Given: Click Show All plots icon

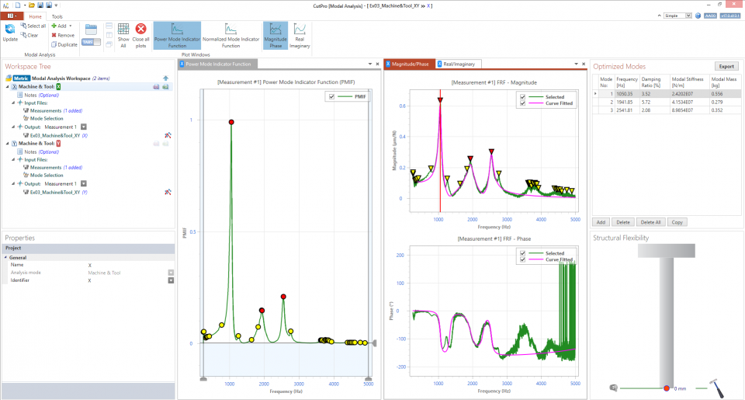Looking at the screenshot, I should pos(123,36).
